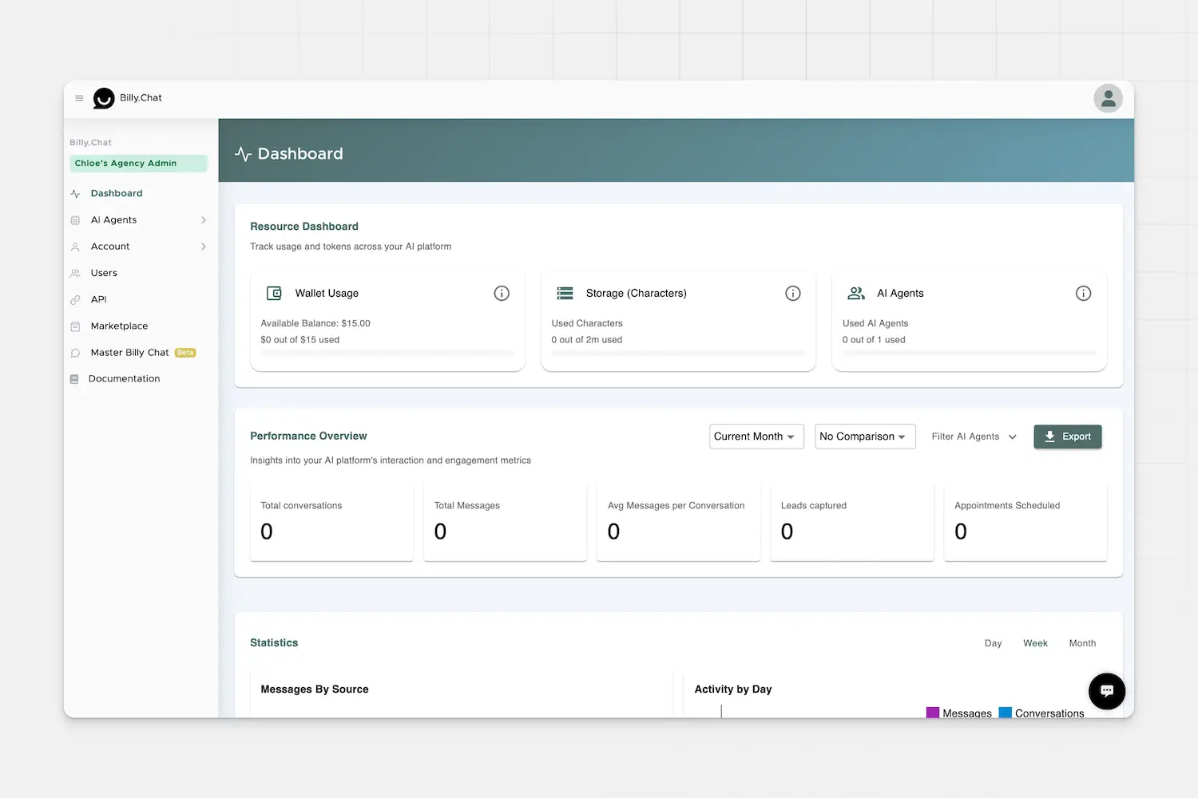
Task: Select Month statistics view
Action: [x=1082, y=643]
